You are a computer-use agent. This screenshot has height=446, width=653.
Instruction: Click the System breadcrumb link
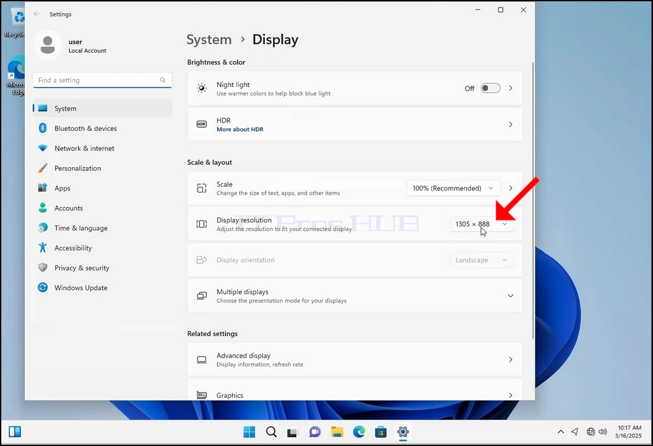click(209, 39)
